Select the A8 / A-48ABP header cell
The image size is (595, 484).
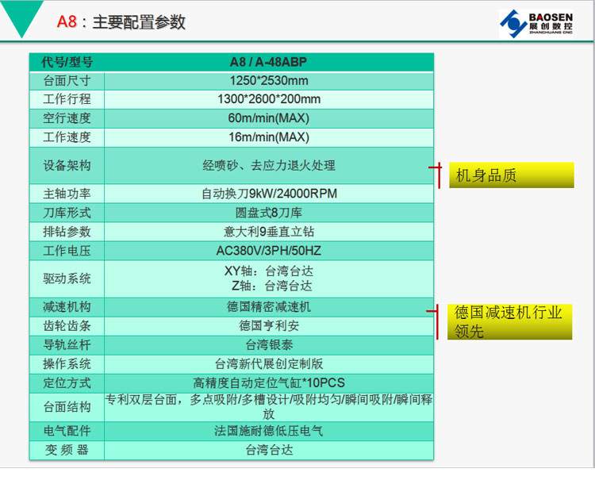[x=268, y=62]
